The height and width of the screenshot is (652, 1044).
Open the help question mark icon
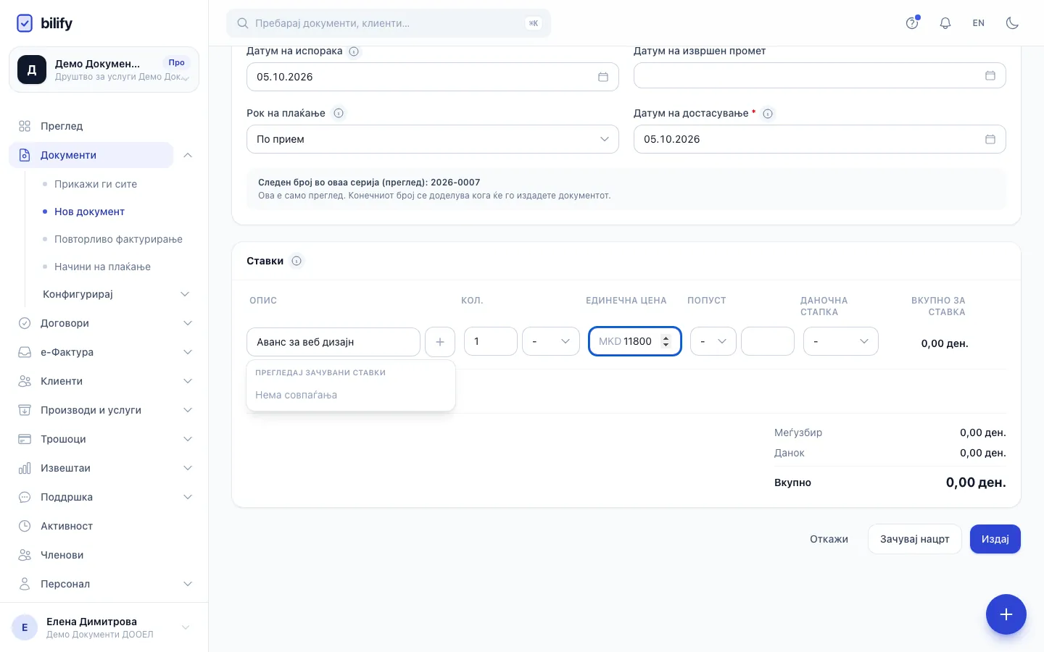[x=912, y=23]
